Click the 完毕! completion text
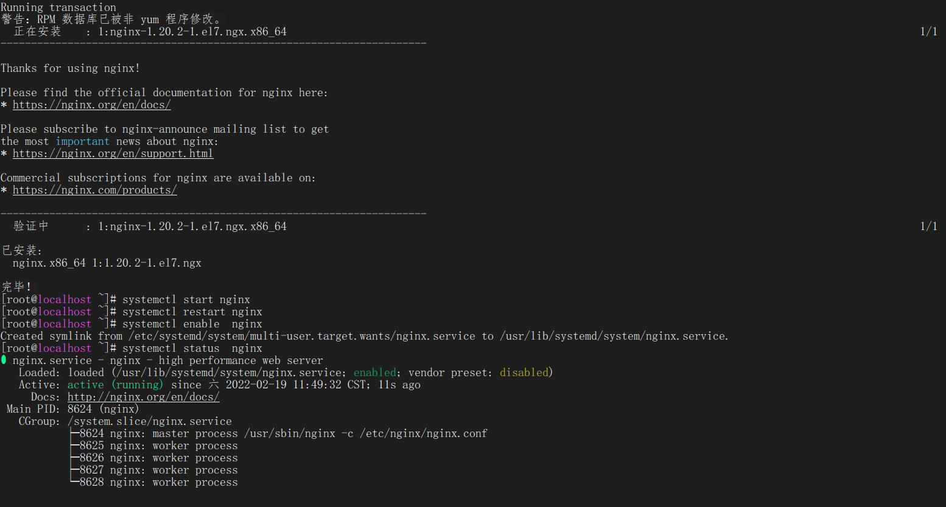Viewport: 946px width, 507px height. click(x=16, y=287)
